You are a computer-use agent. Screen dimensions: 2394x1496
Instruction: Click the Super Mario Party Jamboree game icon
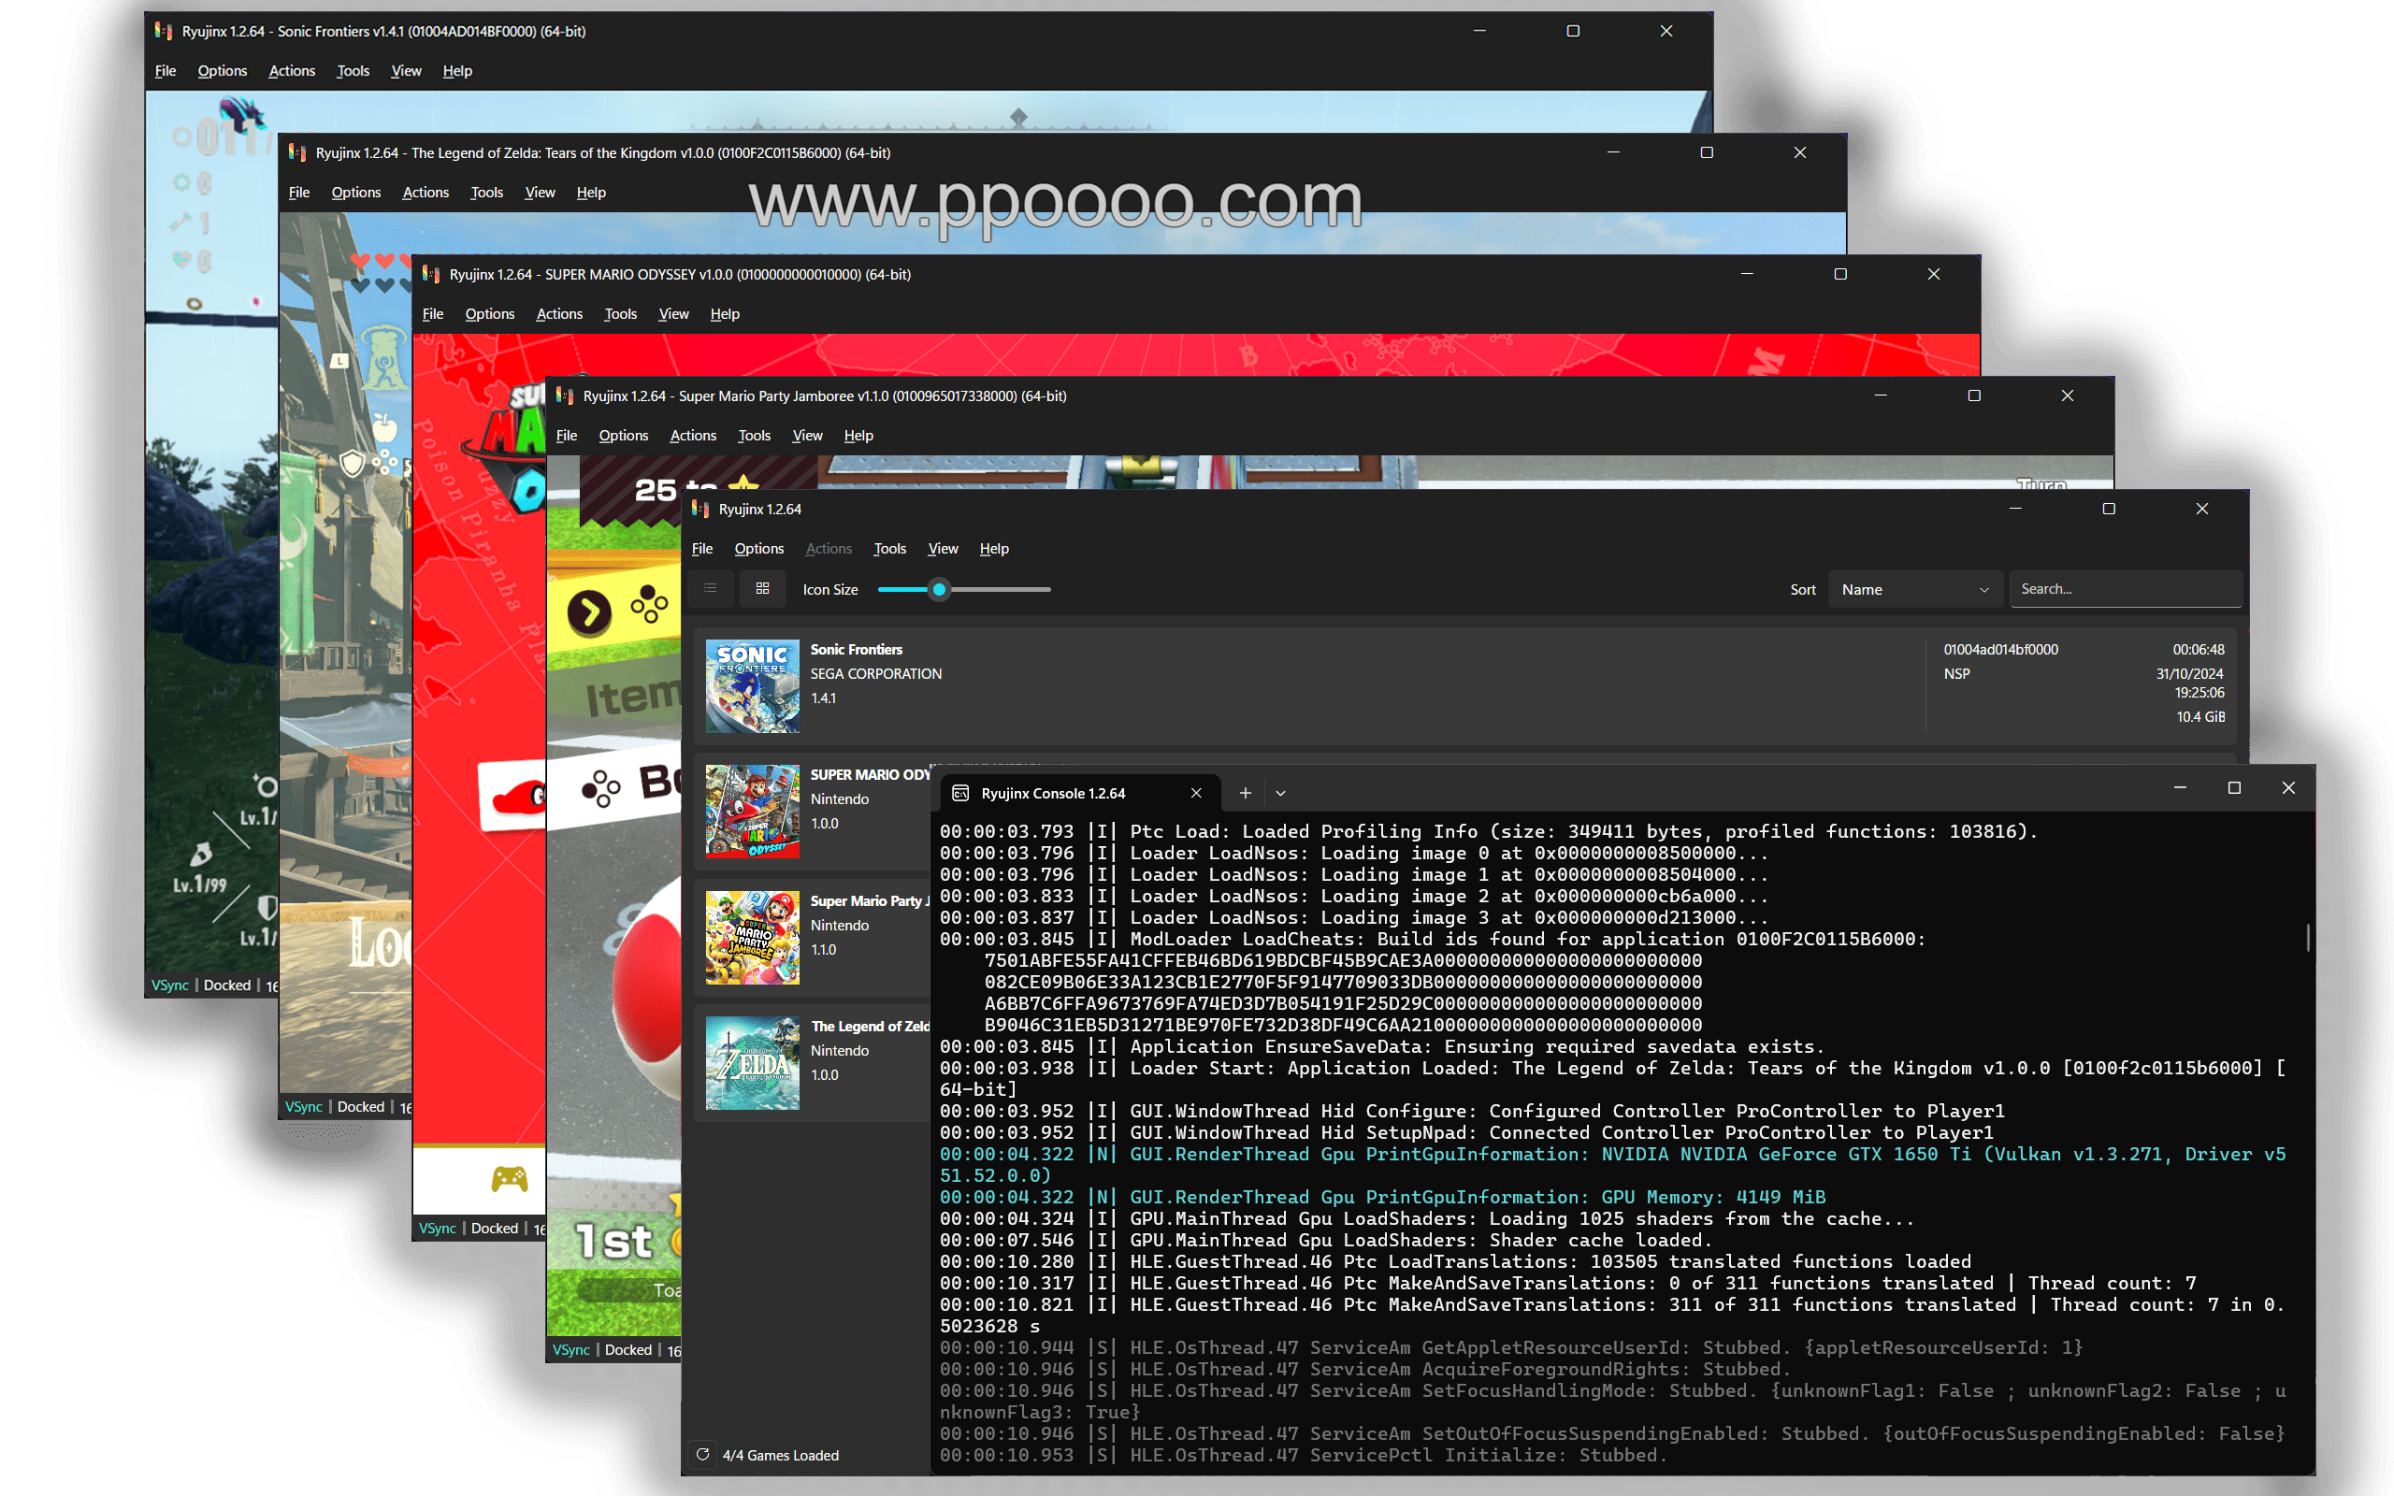pyautogui.click(x=753, y=938)
